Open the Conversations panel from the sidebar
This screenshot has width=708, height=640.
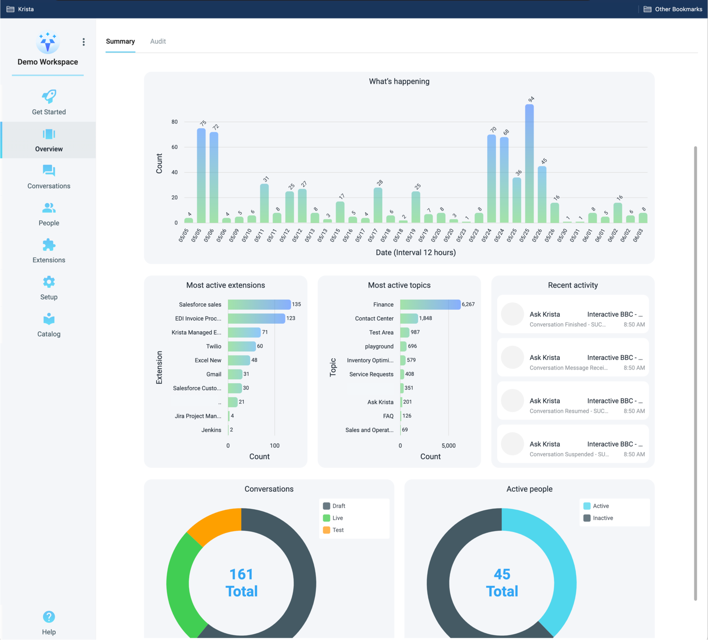click(x=48, y=171)
